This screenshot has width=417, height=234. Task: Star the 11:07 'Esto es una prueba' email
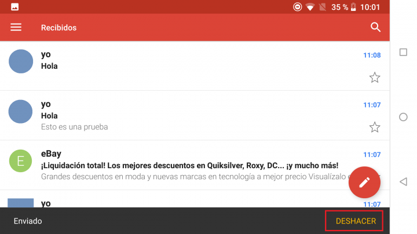pos(375,127)
